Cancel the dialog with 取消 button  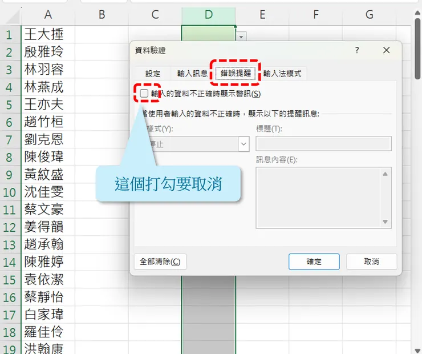[x=371, y=262]
